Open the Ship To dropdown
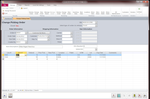The image size is (150, 99). [48, 39]
